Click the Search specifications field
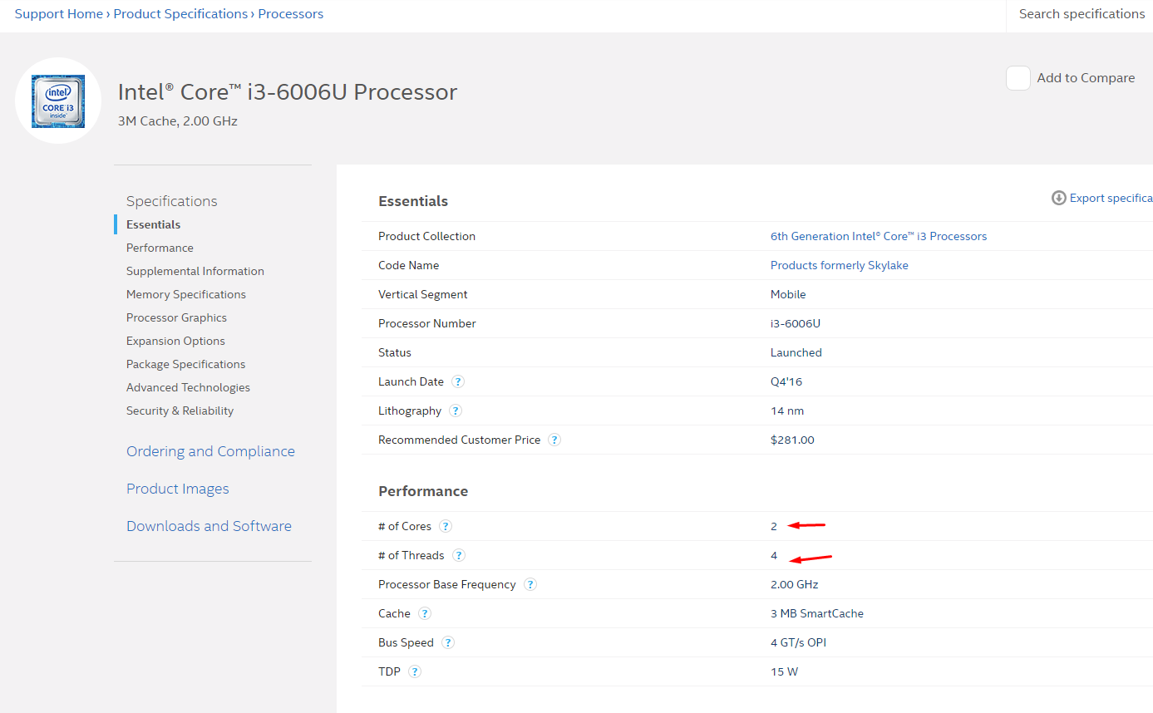The image size is (1153, 713). point(1080,14)
